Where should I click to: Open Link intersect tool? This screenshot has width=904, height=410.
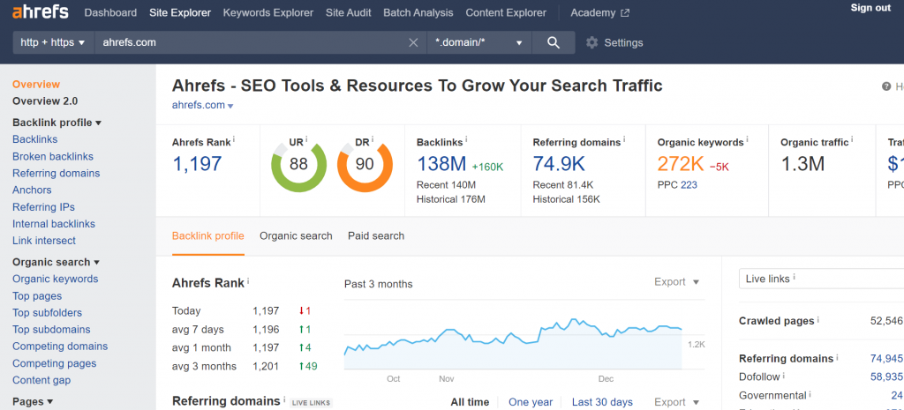(44, 240)
